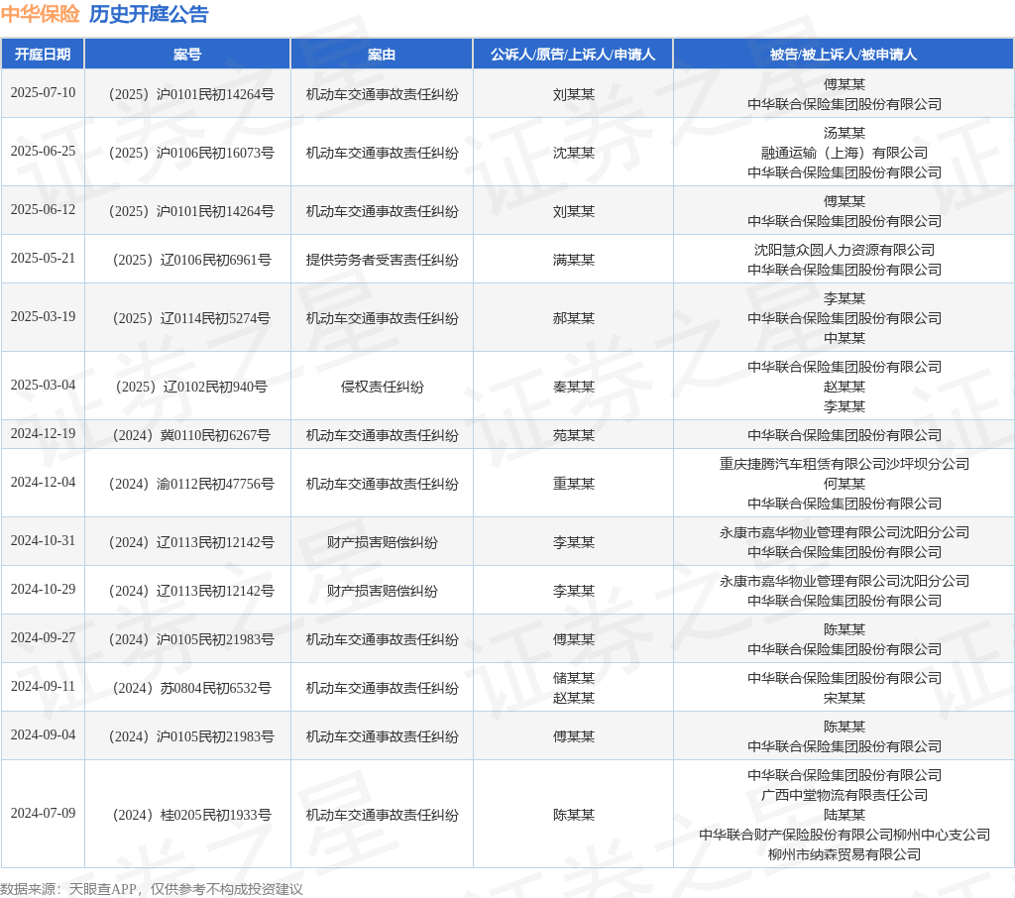
Task: Click 机动车交通事故责任纠纷 in the 2024-12-19 row
Action: [382, 435]
